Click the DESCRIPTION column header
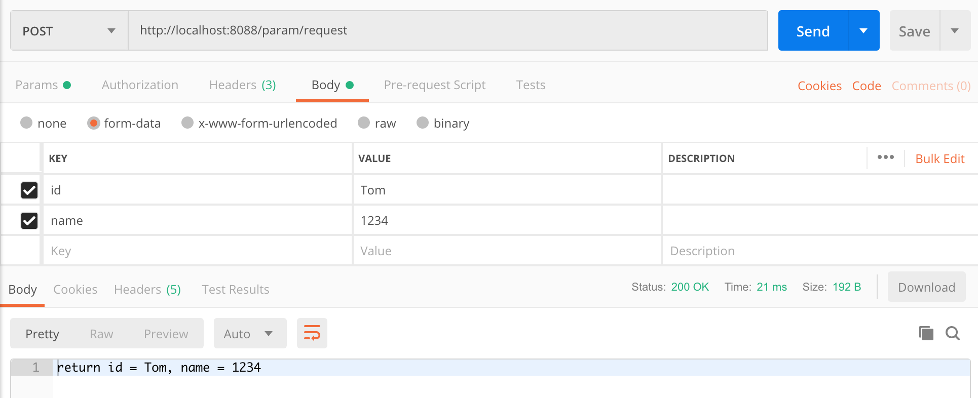This screenshot has width=978, height=398. point(701,158)
